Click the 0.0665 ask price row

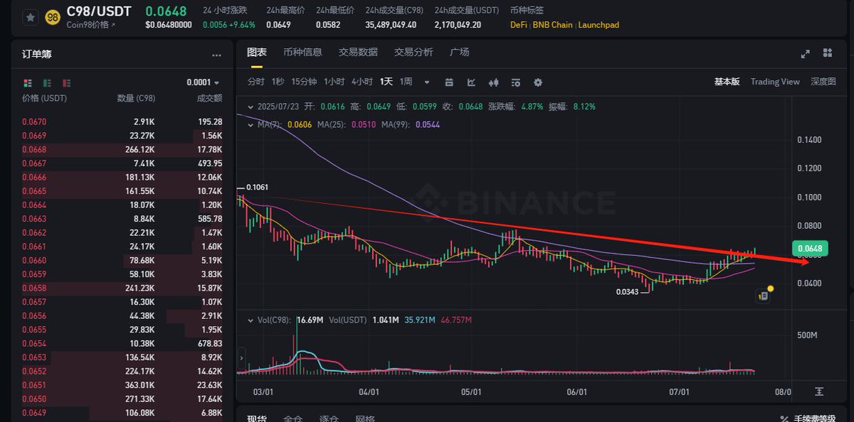pyautogui.click(x=122, y=191)
